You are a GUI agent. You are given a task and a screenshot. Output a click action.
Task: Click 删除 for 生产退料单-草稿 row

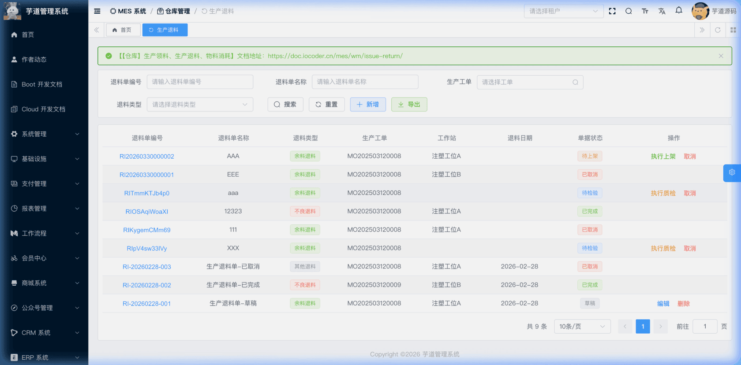tap(684, 304)
